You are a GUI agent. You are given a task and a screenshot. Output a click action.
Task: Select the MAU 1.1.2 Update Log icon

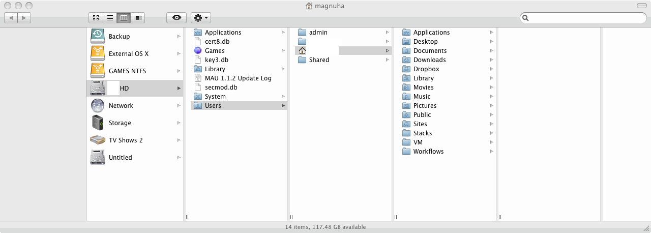[x=198, y=78]
